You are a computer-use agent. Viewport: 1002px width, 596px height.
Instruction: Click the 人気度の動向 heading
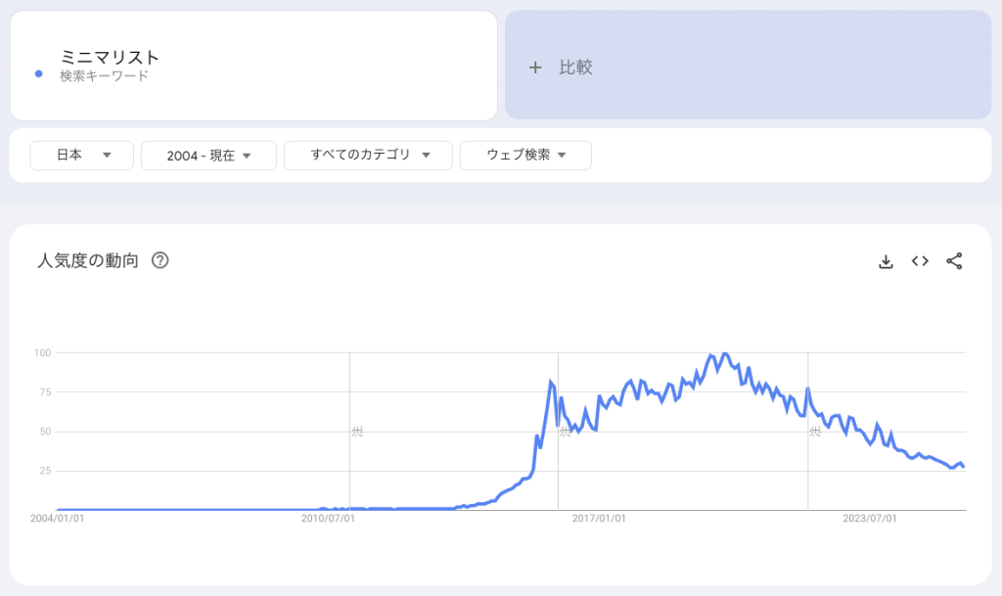coord(88,260)
